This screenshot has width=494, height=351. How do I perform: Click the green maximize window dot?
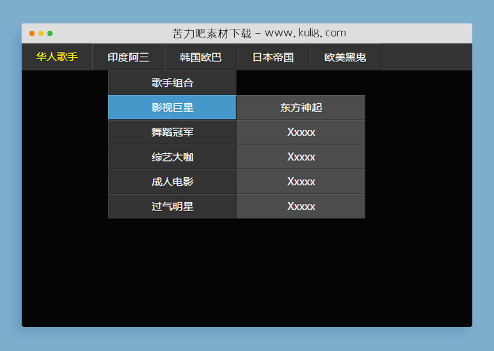[50, 34]
